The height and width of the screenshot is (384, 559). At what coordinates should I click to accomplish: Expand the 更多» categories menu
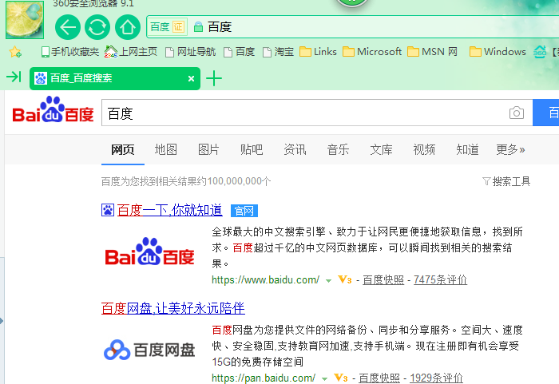510,149
